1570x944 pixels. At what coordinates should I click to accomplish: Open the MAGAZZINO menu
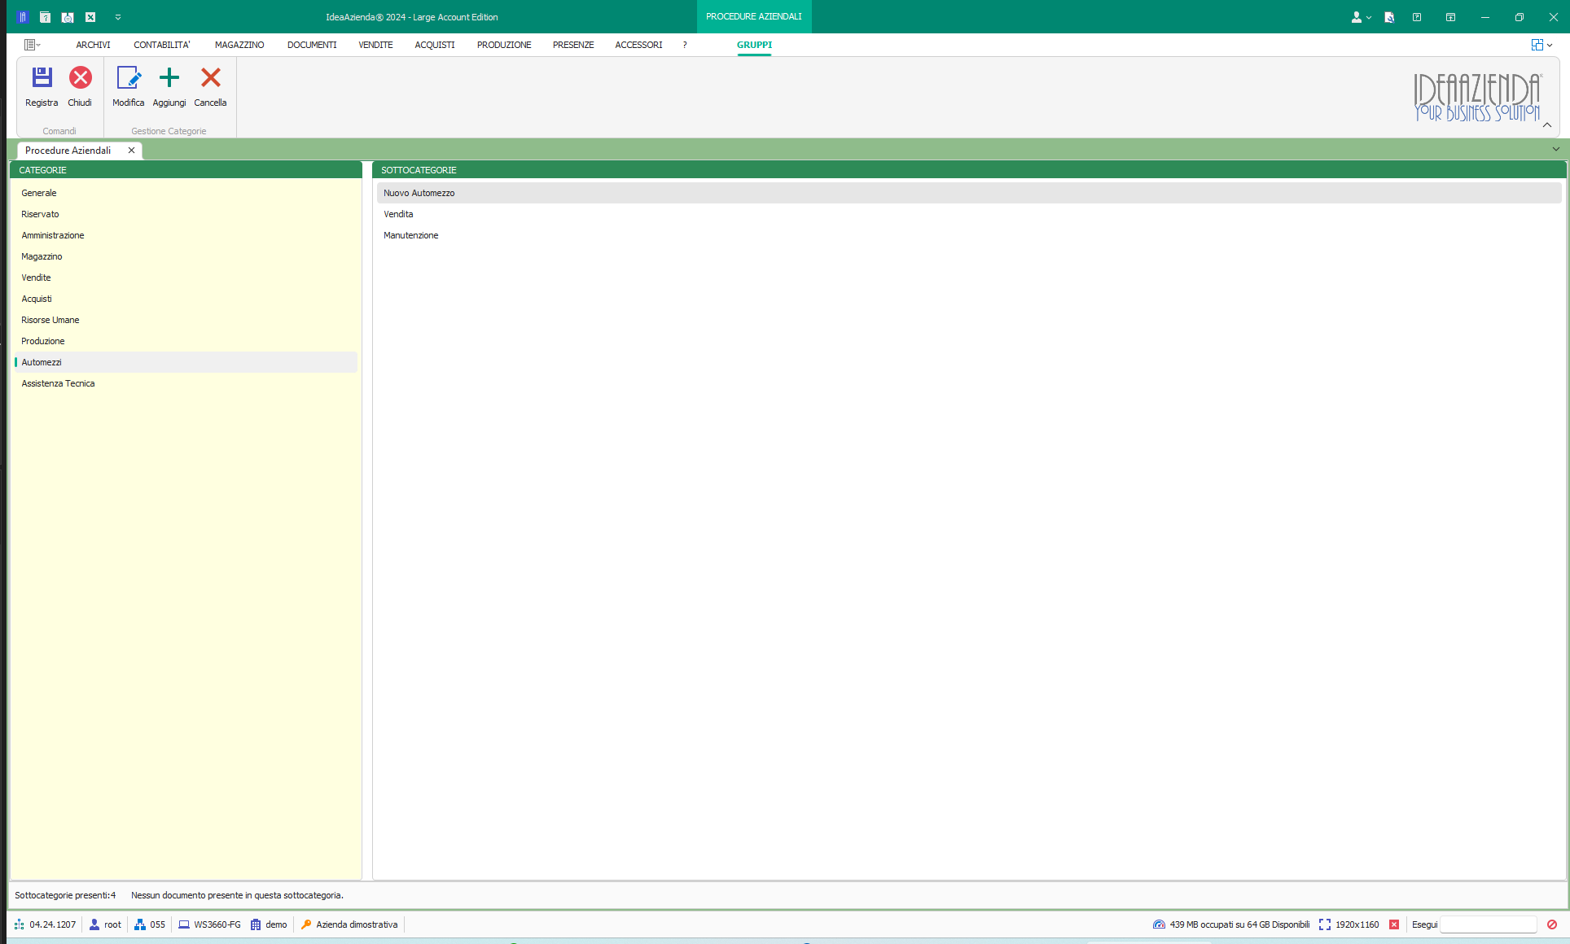239,45
